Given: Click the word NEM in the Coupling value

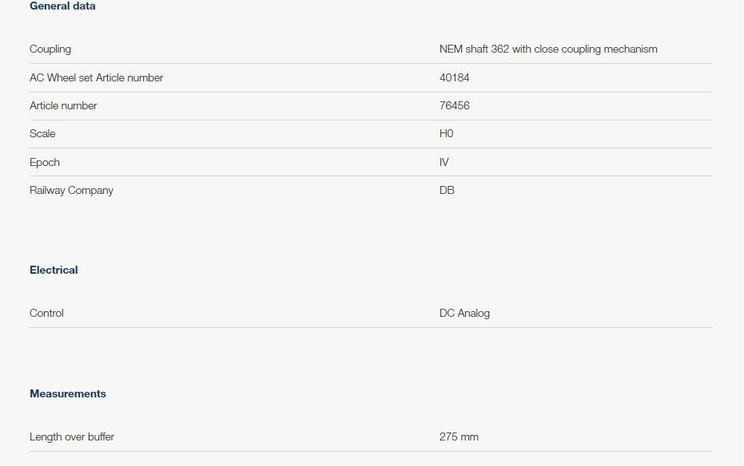Looking at the screenshot, I should [x=452, y=49].
